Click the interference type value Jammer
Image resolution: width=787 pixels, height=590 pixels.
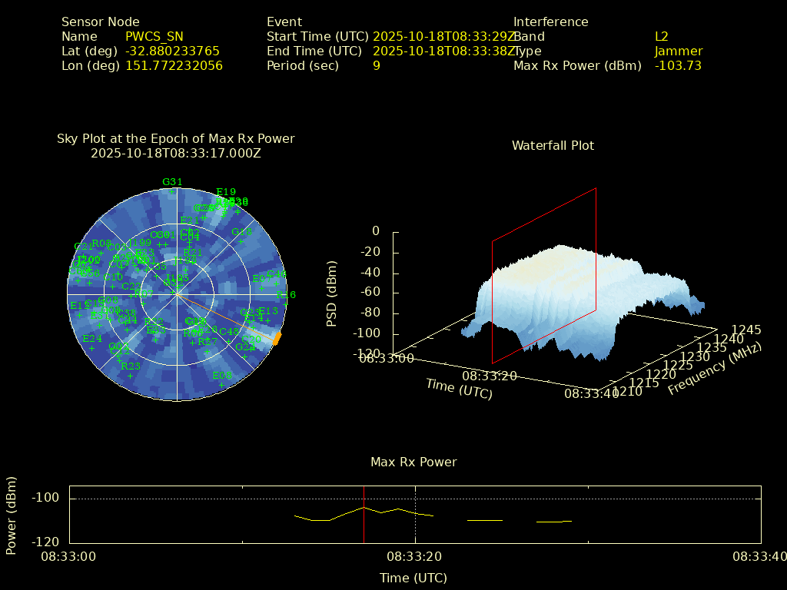click(678, 51)
